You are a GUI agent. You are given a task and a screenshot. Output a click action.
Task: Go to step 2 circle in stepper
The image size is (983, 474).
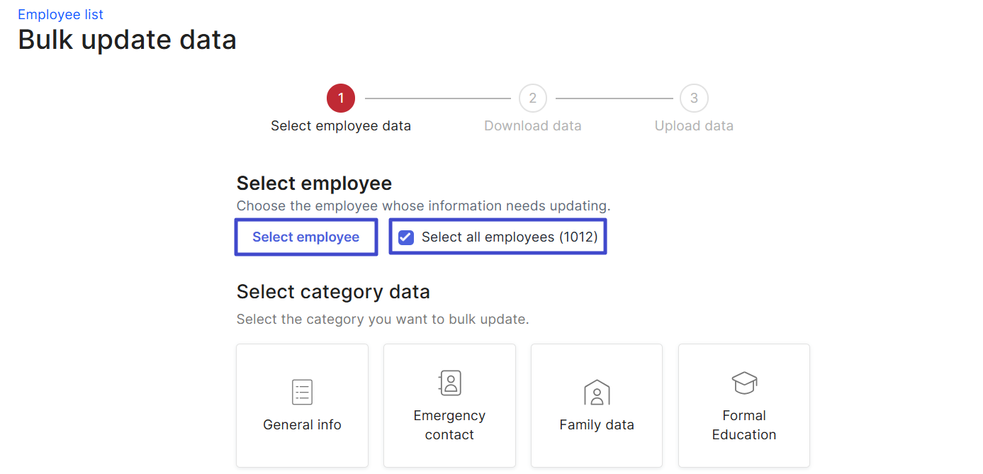click(532, 98)
